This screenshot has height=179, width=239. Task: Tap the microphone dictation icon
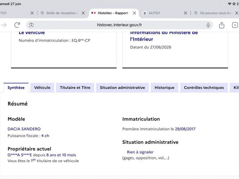tap(208, 25)
